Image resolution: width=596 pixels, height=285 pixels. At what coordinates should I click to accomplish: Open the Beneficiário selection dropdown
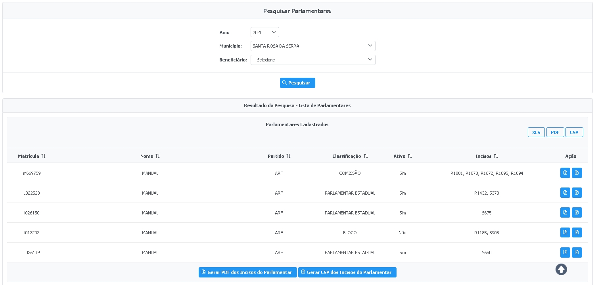point(312,60)
